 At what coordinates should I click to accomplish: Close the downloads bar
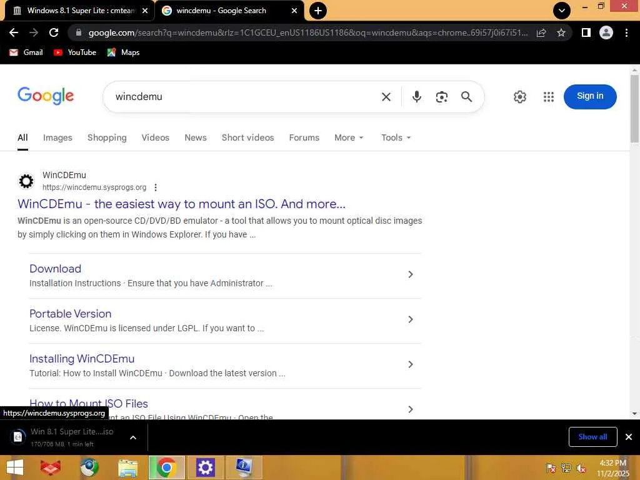click(629, 437)
